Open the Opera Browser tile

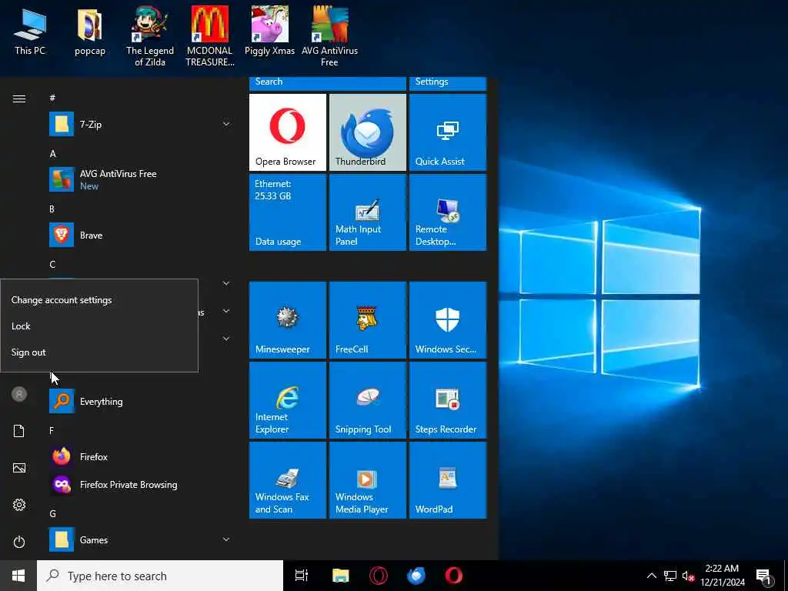click(288, 132)
